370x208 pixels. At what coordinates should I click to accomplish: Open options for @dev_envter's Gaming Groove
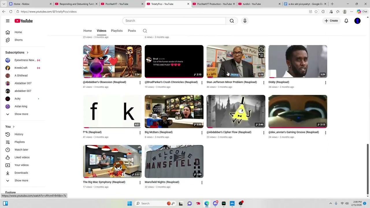coord(325,133)
